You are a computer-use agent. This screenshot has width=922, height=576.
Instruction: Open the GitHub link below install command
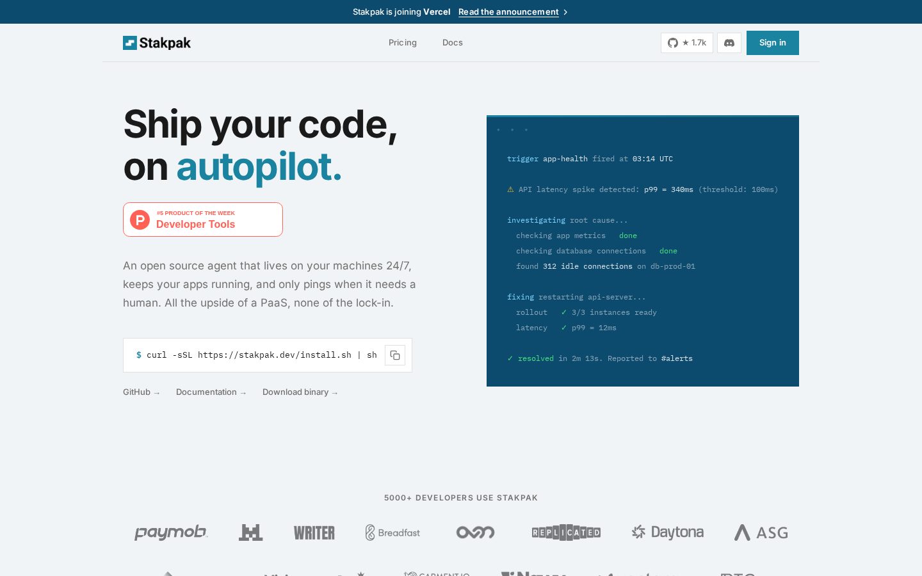[x=142, y=392]
